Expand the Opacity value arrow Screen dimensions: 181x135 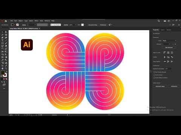[x=76, y=25]
